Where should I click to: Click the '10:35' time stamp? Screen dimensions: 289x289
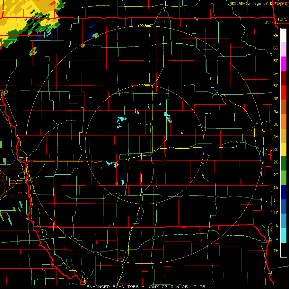click(198, 287)
